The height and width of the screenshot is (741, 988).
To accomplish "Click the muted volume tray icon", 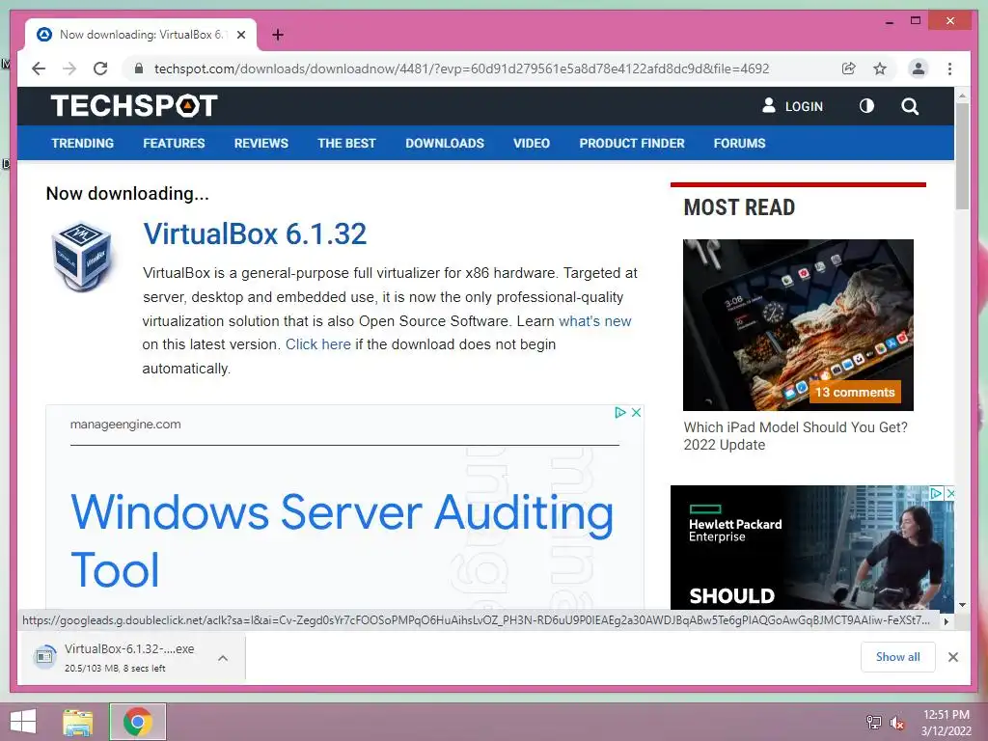I will pyautogui.click(x=896, y=723).
